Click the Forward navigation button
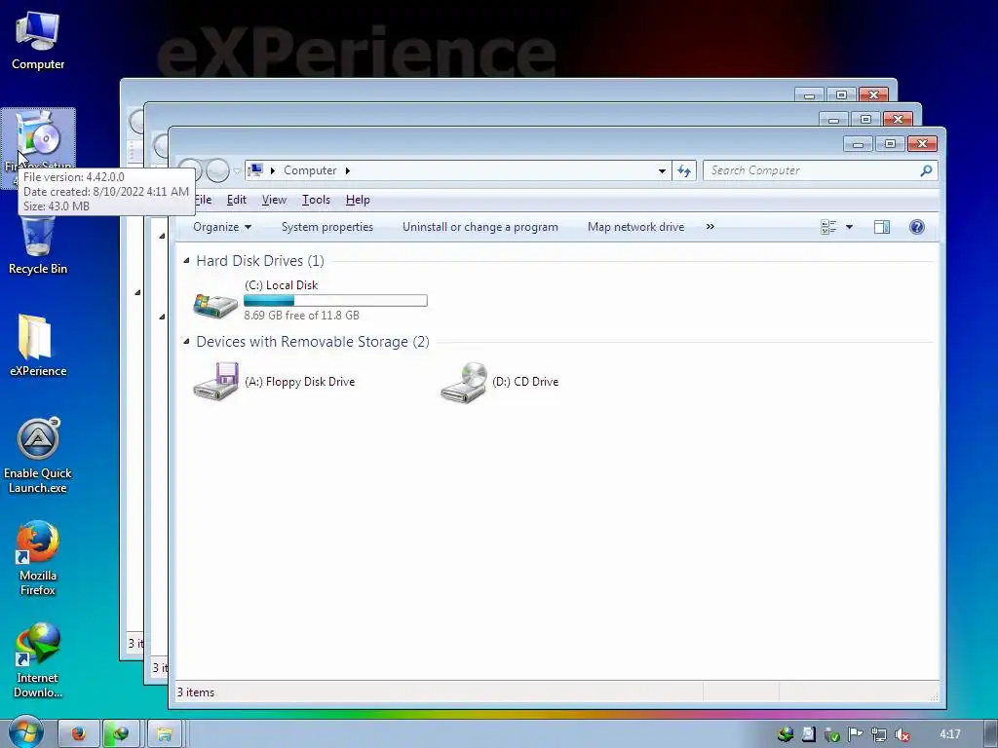 pyautogui.click(x=217, y=170)
